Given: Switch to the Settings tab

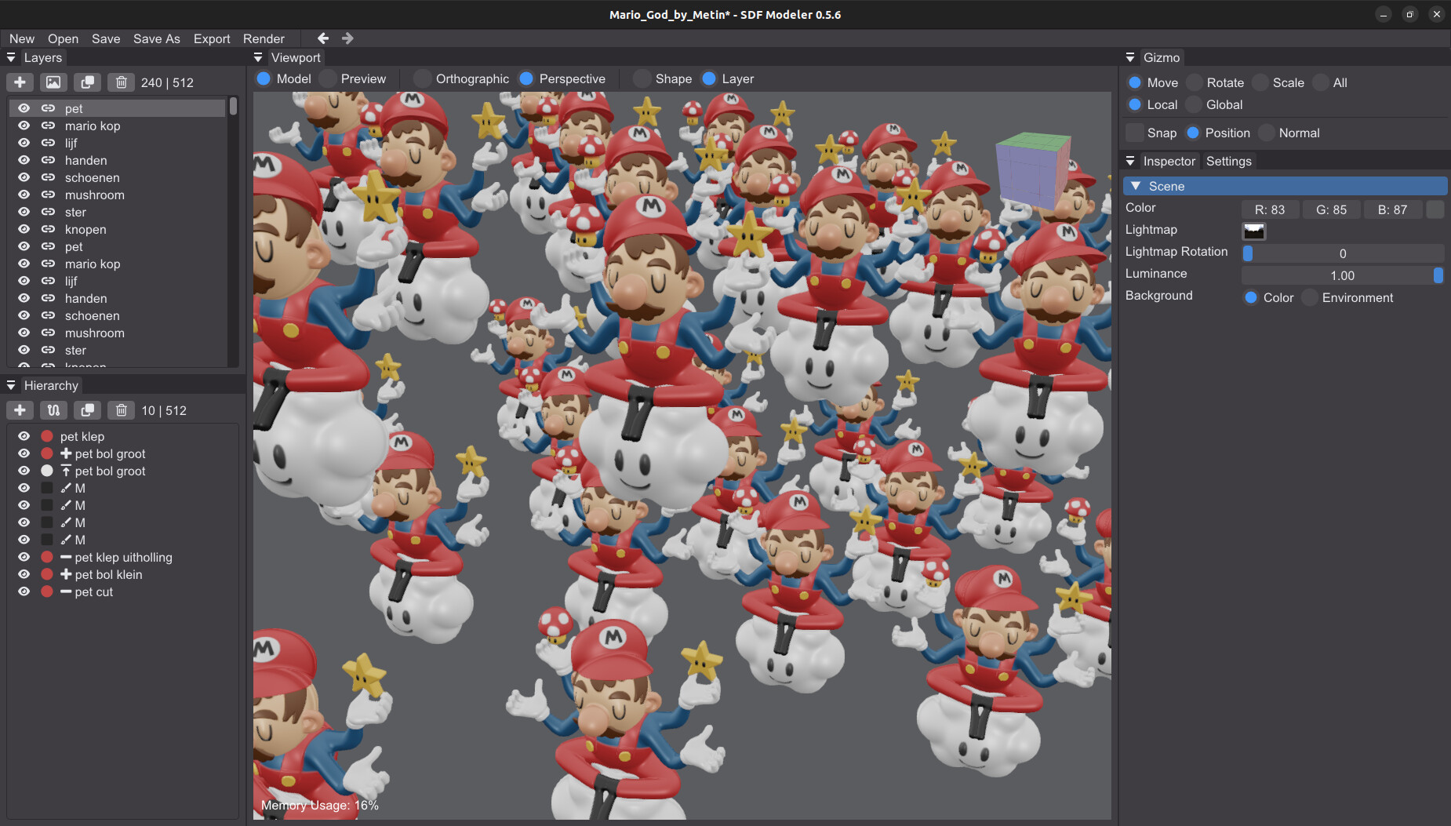Looking at the screenshot, I should [1228, 161].
